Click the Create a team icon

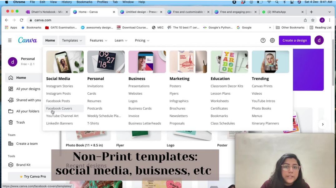(11, 143)
